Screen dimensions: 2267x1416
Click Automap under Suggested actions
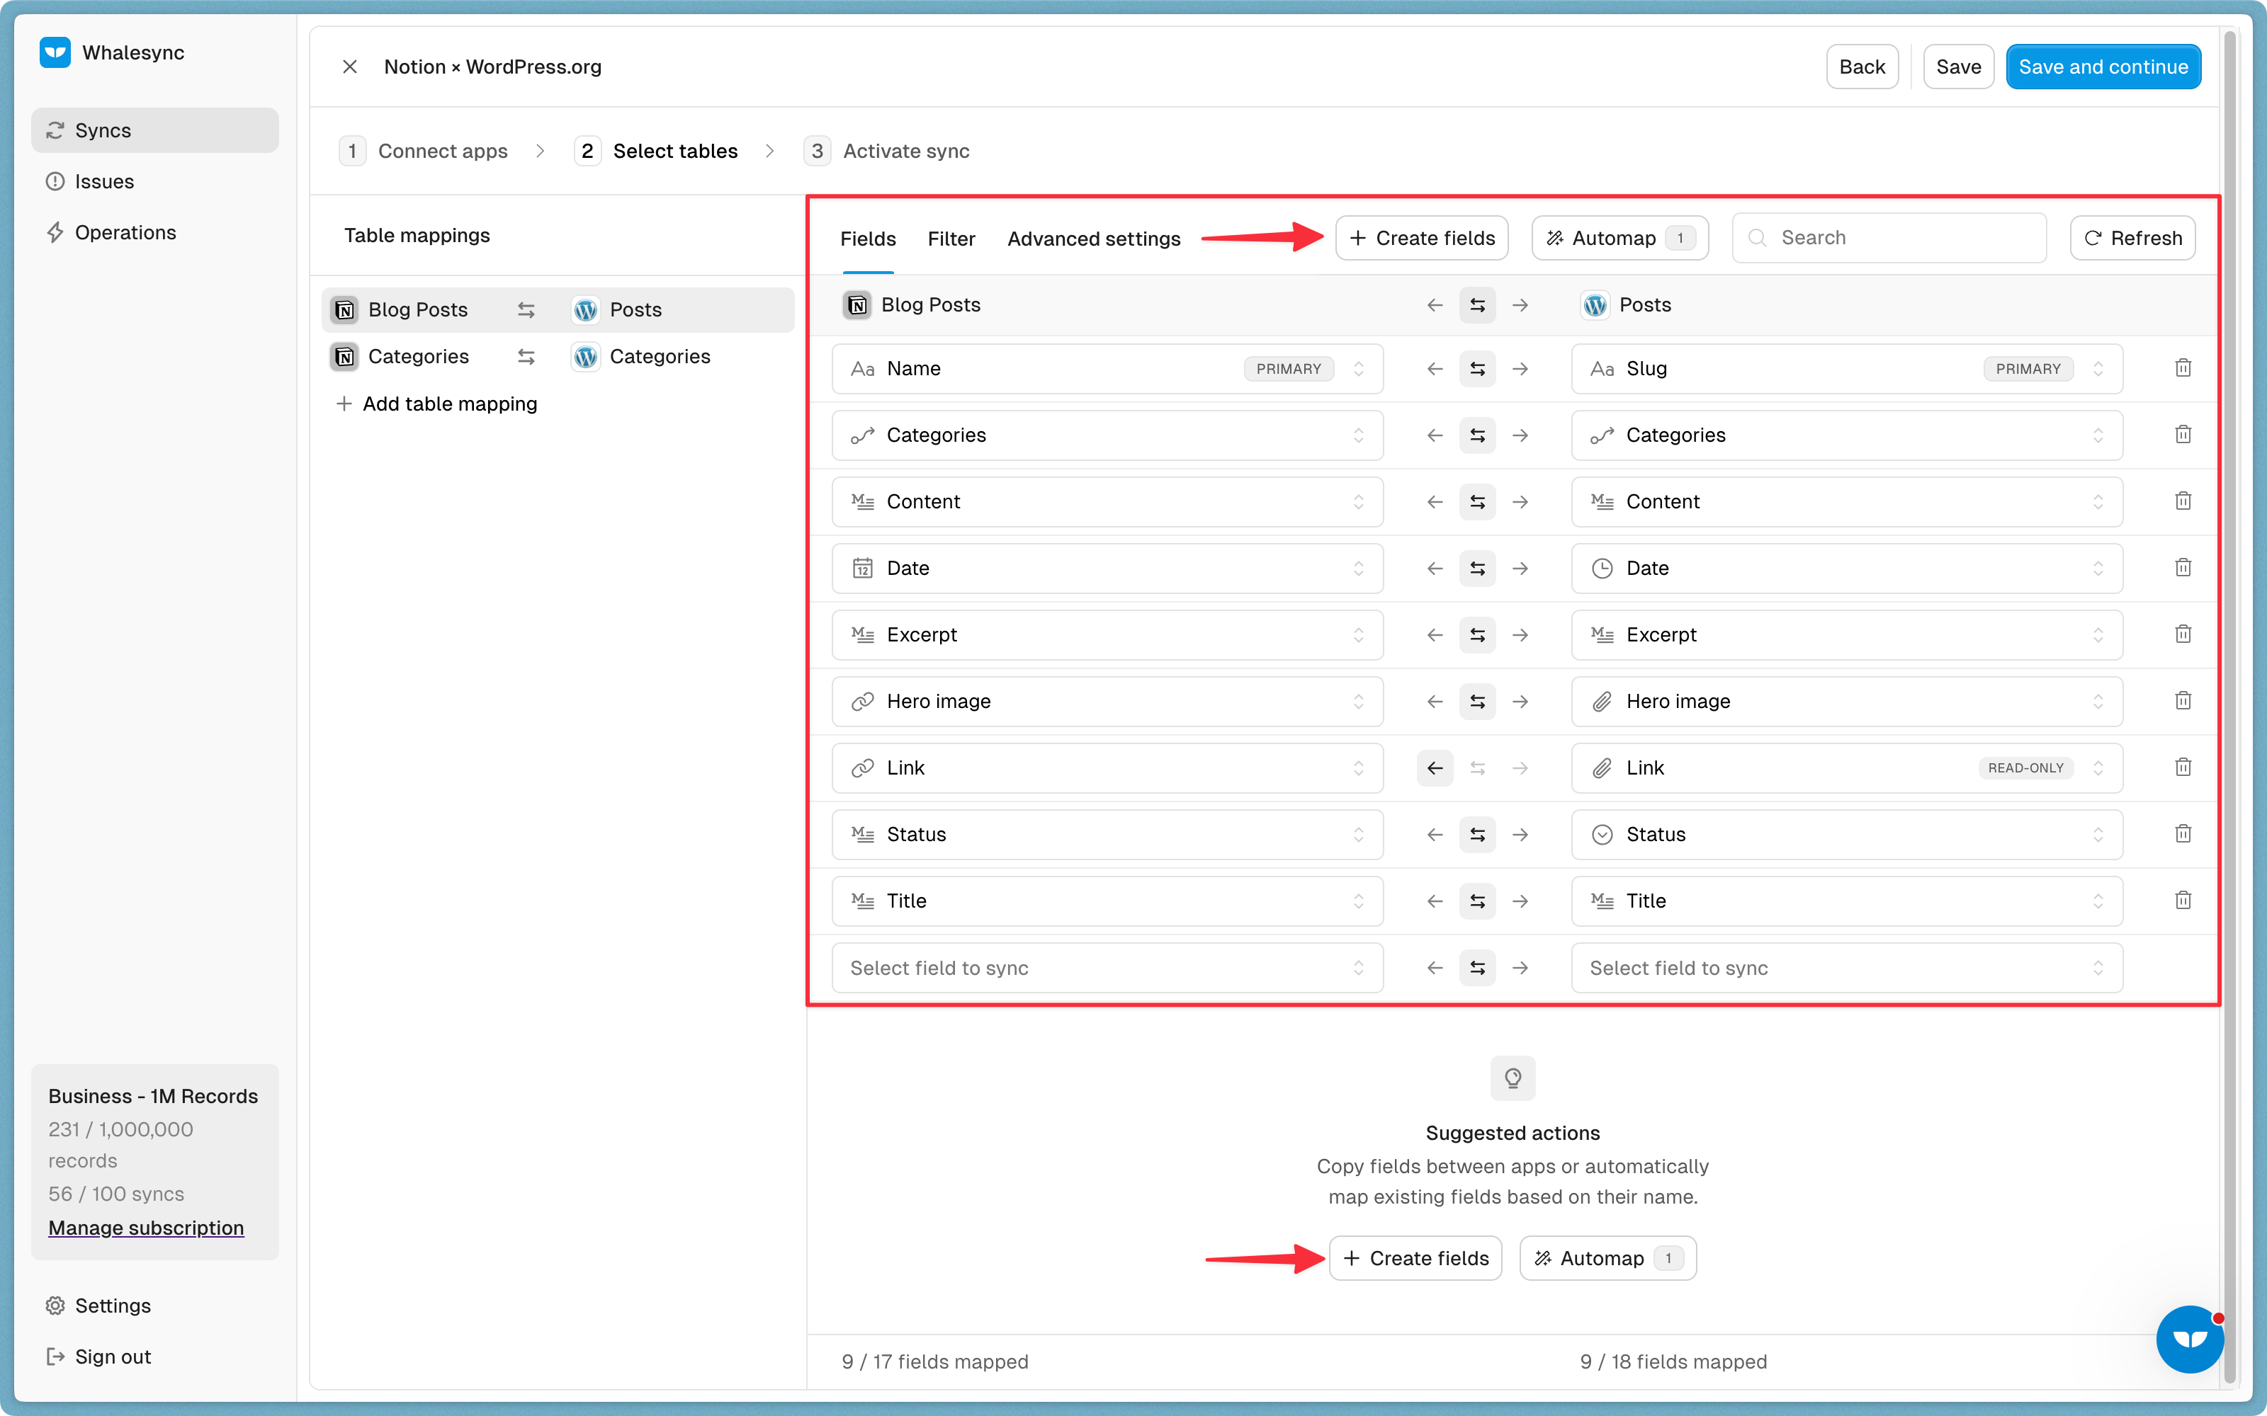(x=1607, y=1257)
